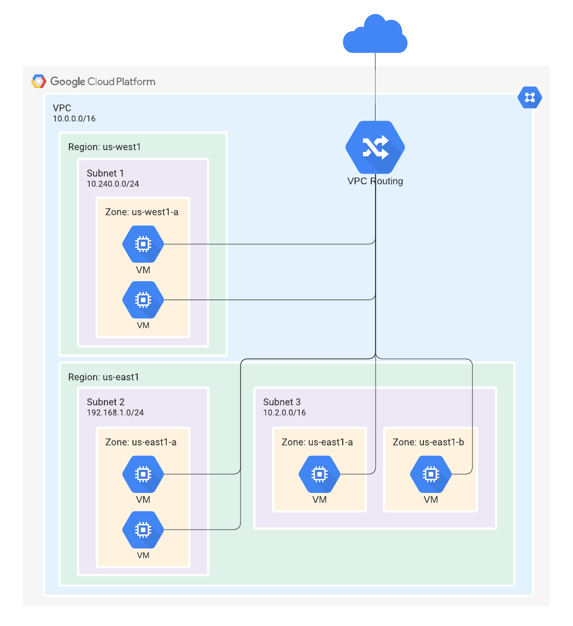Click the "Zone: us-east1-b" label
Image resolution: width=573 pixels, height=626 pixels.
(x=428, y=442)
